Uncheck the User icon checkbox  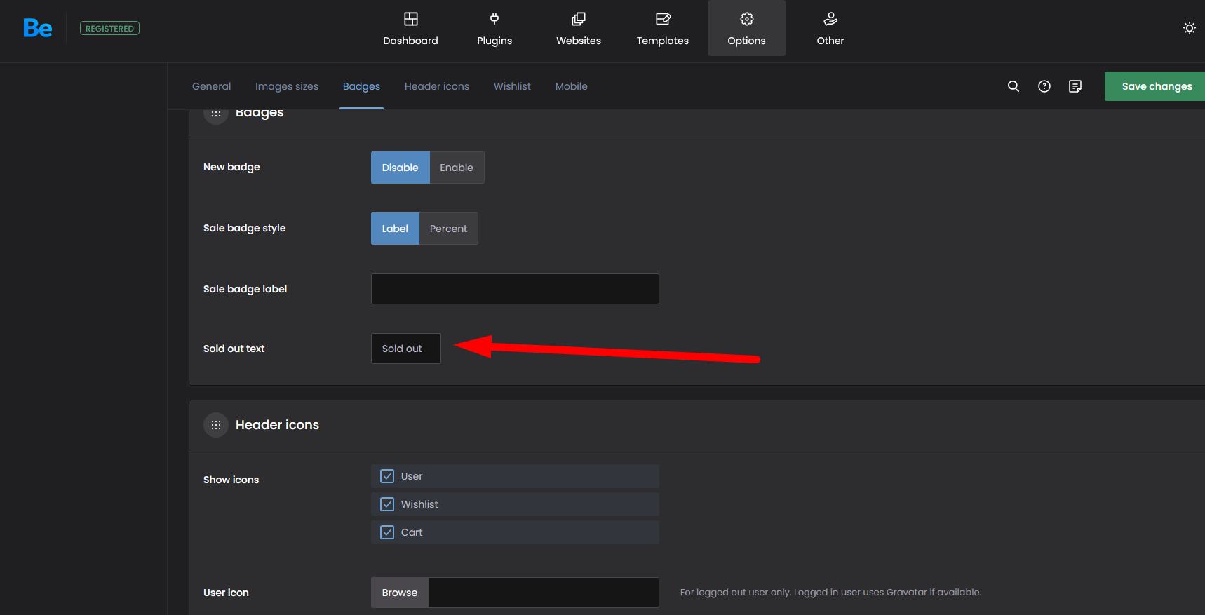pyautogui.click(x=387, y=476)
